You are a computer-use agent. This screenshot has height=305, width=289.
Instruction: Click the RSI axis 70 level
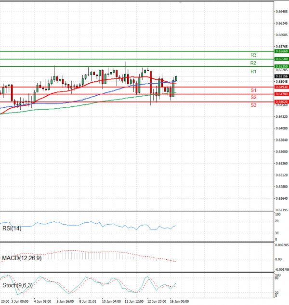tap(277, 221)
